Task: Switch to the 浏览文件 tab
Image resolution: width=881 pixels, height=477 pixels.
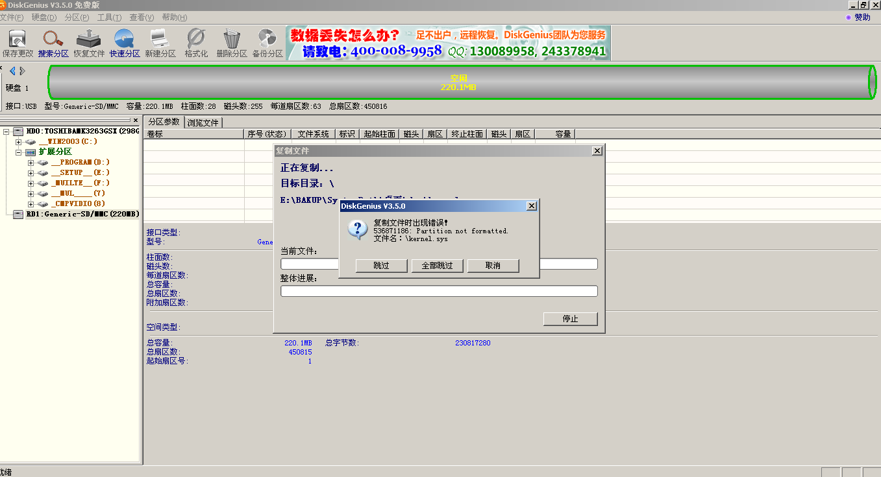Action: coord(203,122)
